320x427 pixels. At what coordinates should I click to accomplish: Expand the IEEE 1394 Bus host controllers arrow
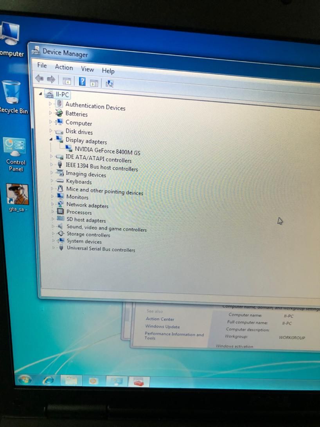pyautogui.click(x=51, y=164)
